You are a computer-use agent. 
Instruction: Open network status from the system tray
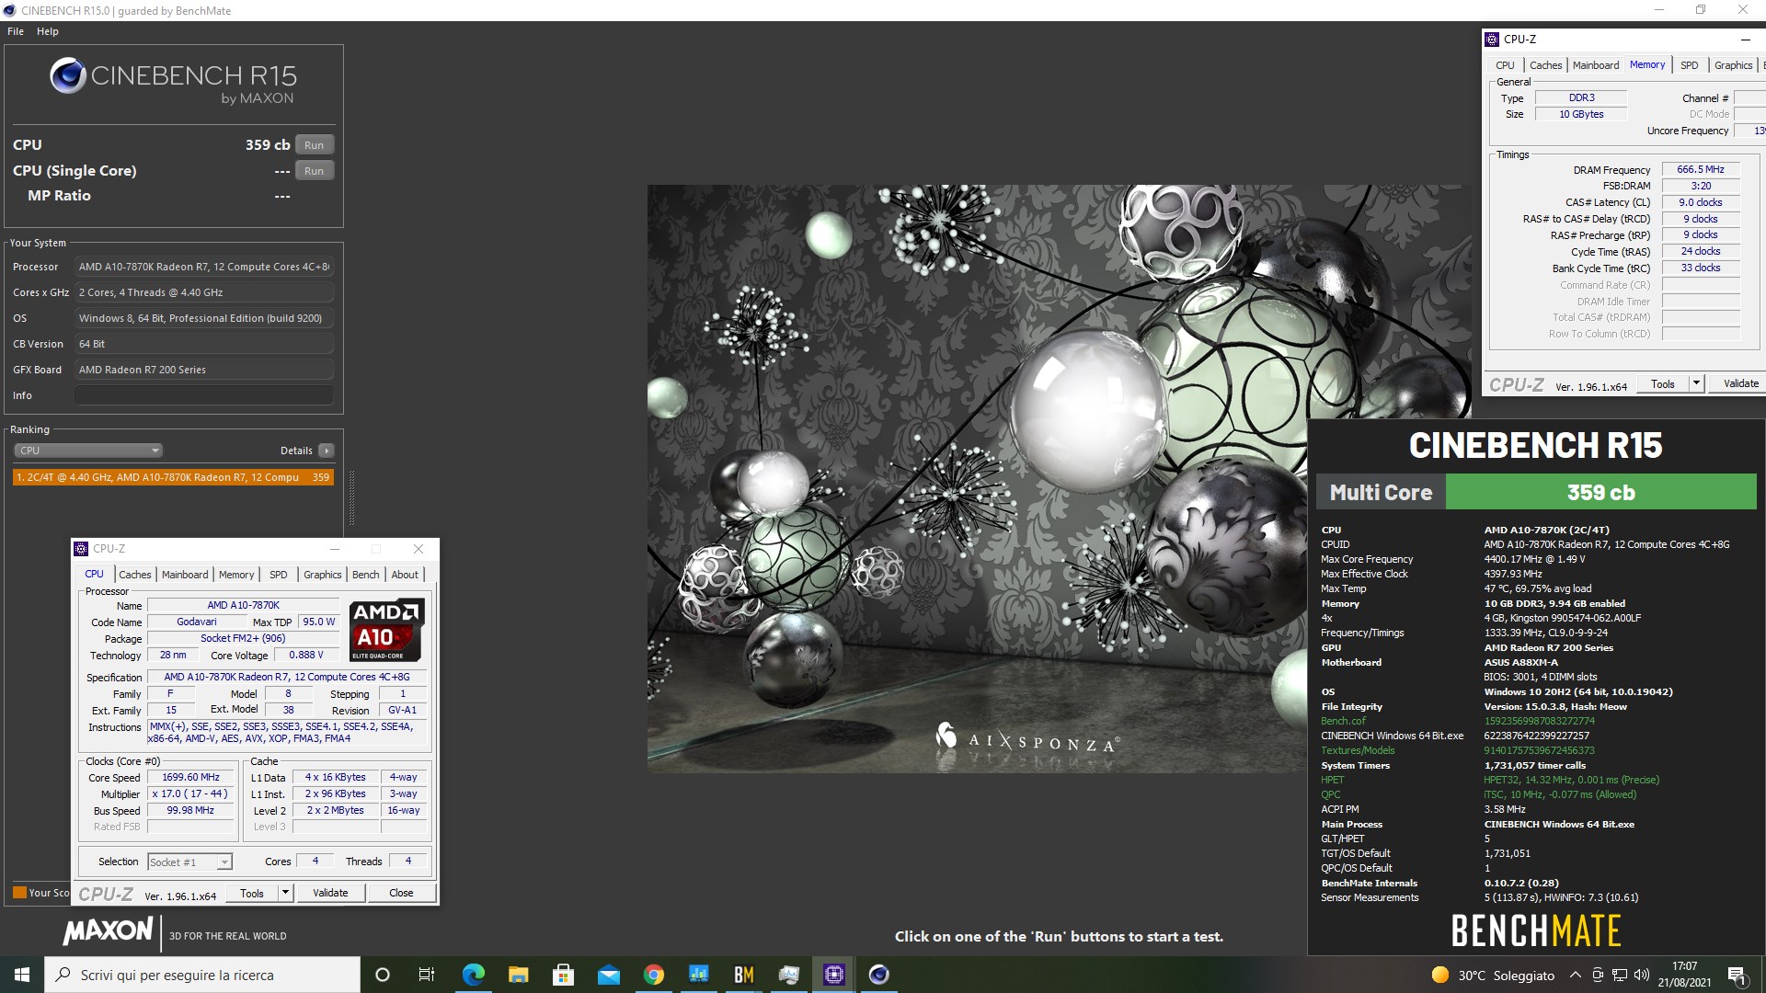tap(1620, 975)
